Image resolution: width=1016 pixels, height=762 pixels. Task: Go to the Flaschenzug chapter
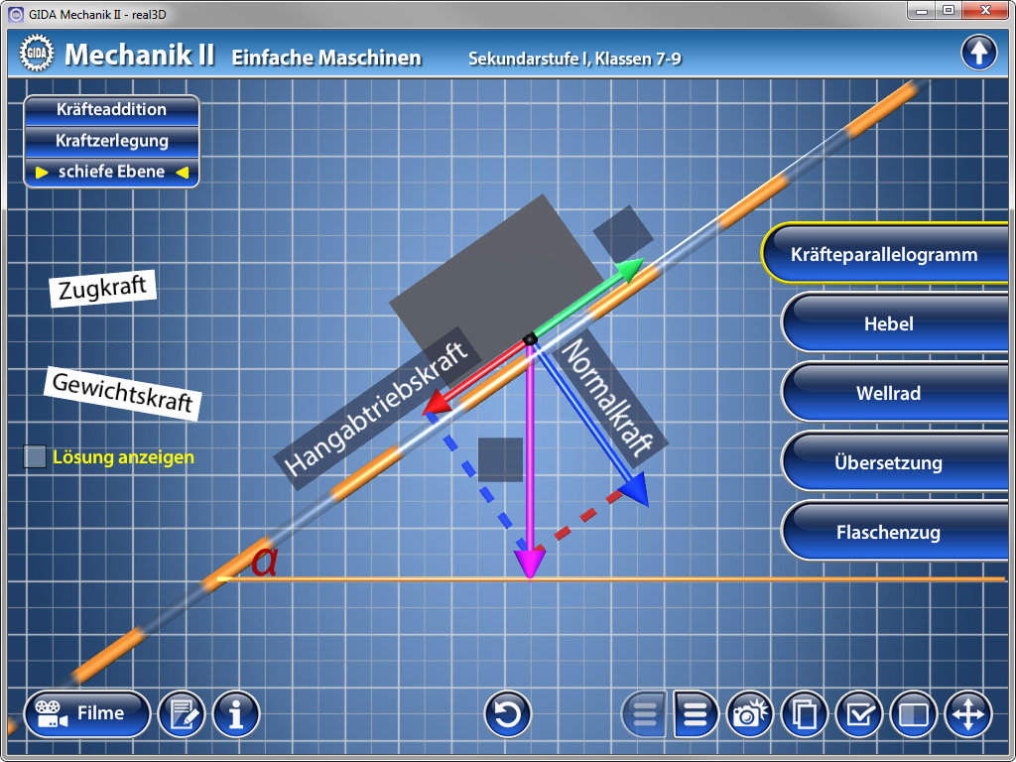(888, 532)
